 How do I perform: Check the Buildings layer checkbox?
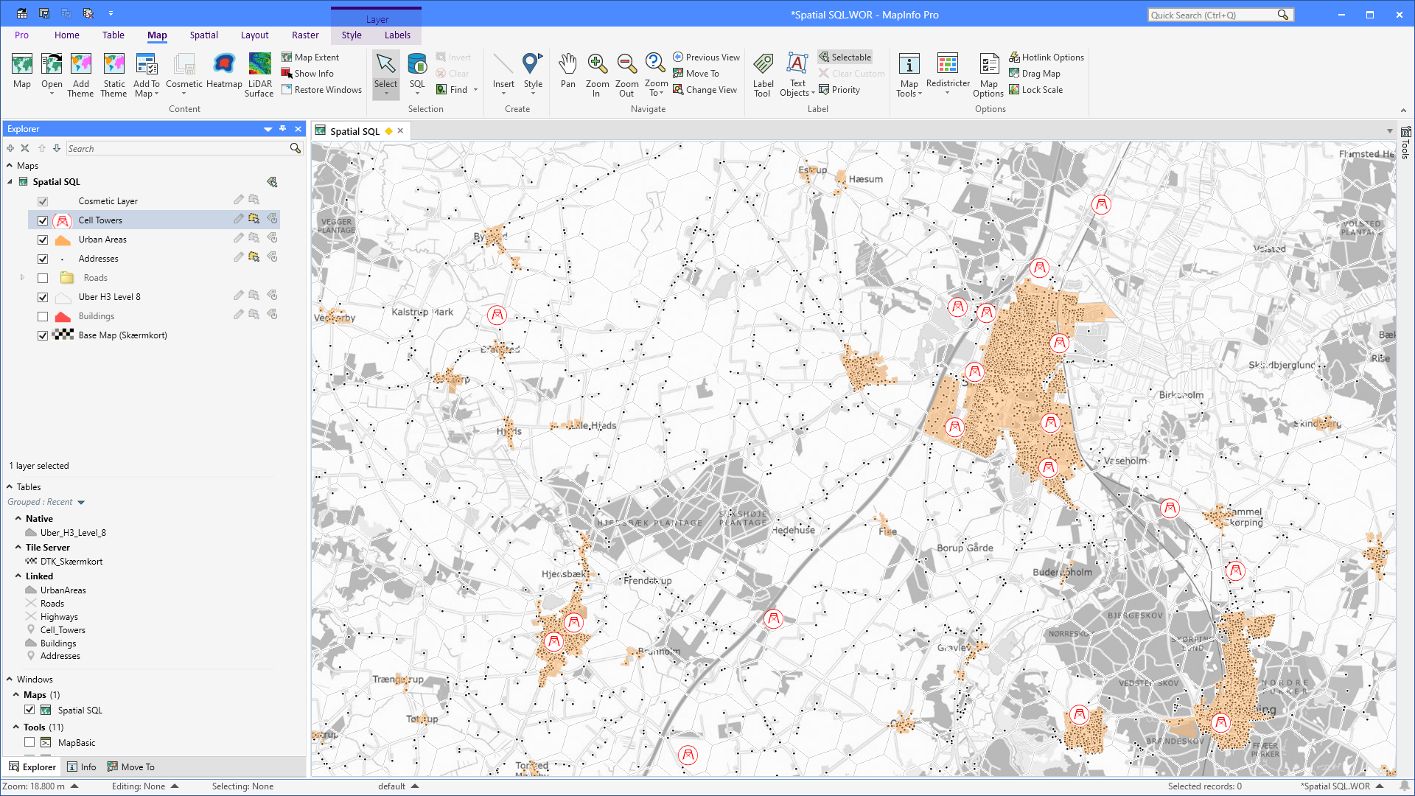(43, 316)
